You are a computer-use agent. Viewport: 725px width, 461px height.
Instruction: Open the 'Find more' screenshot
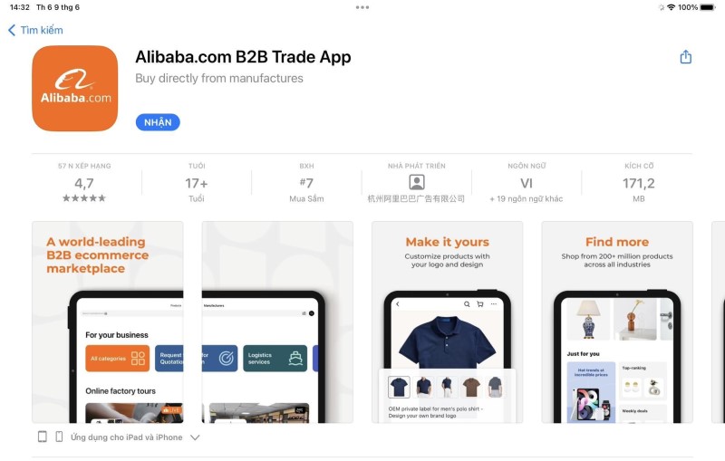click(x=617, y=322)
